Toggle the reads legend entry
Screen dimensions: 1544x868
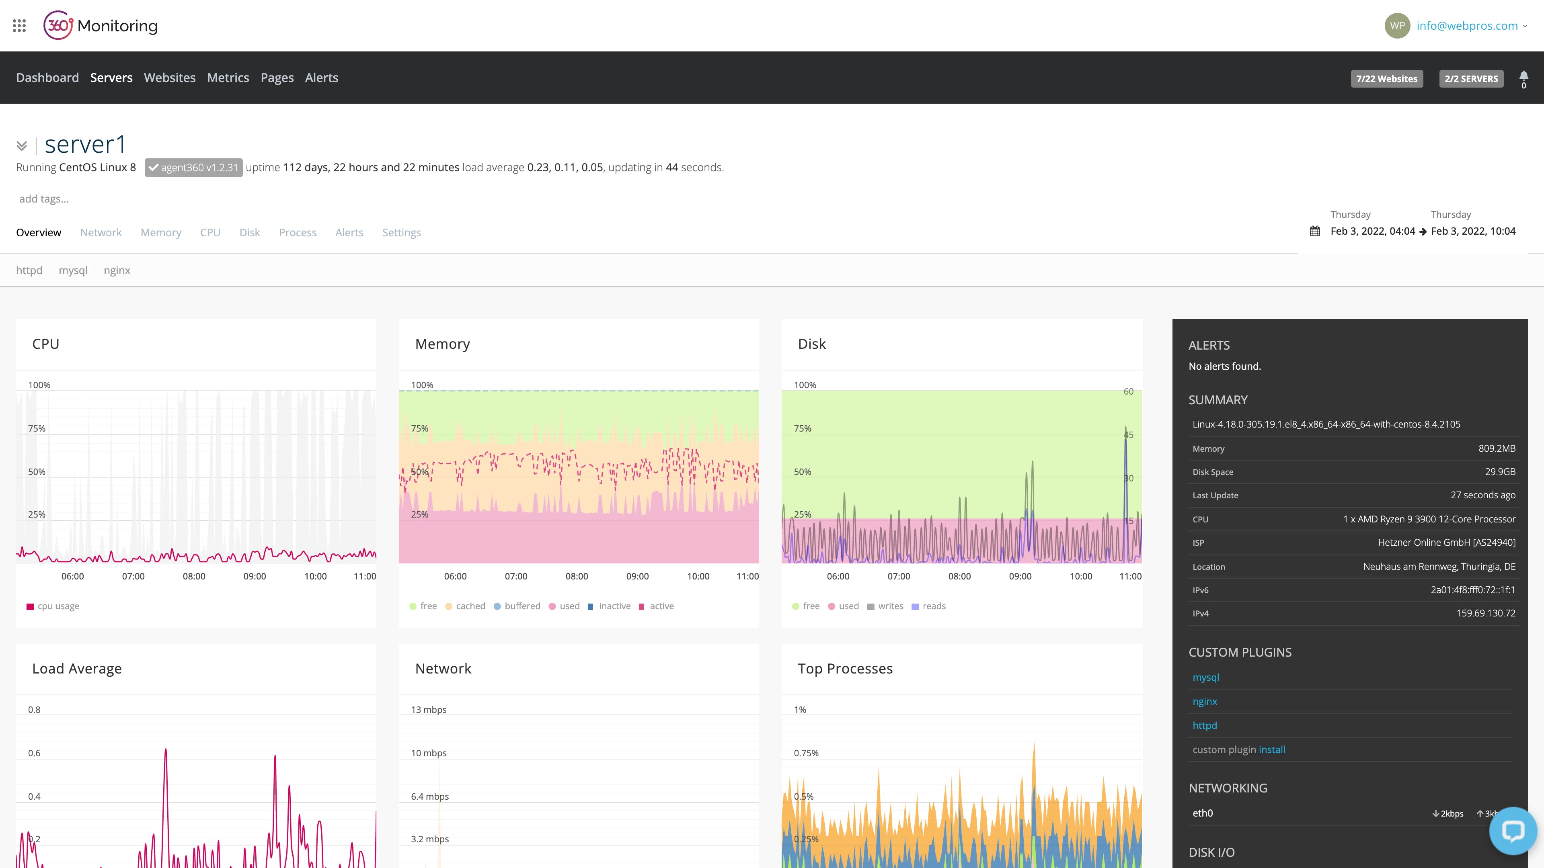click(928, 606)
